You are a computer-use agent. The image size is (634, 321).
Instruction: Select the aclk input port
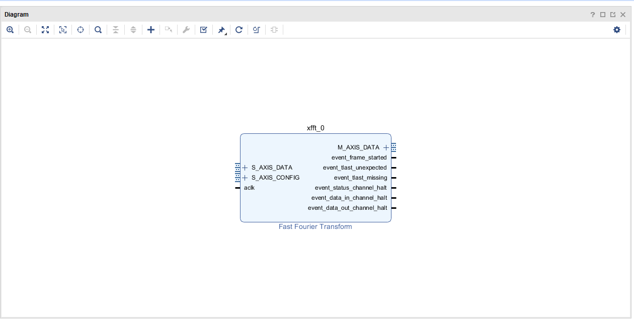pyautogui.click(x=249, y=188)
